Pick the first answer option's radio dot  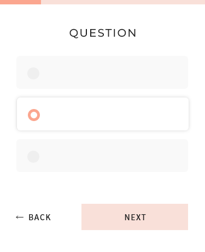click(33, 73)
